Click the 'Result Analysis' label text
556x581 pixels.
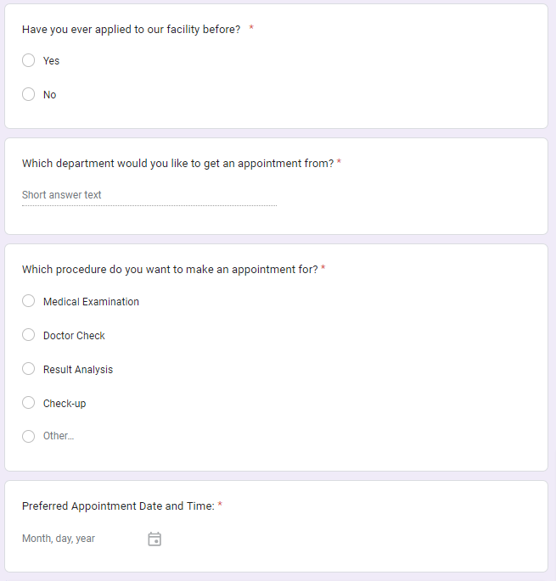click(x=78, y=369)
